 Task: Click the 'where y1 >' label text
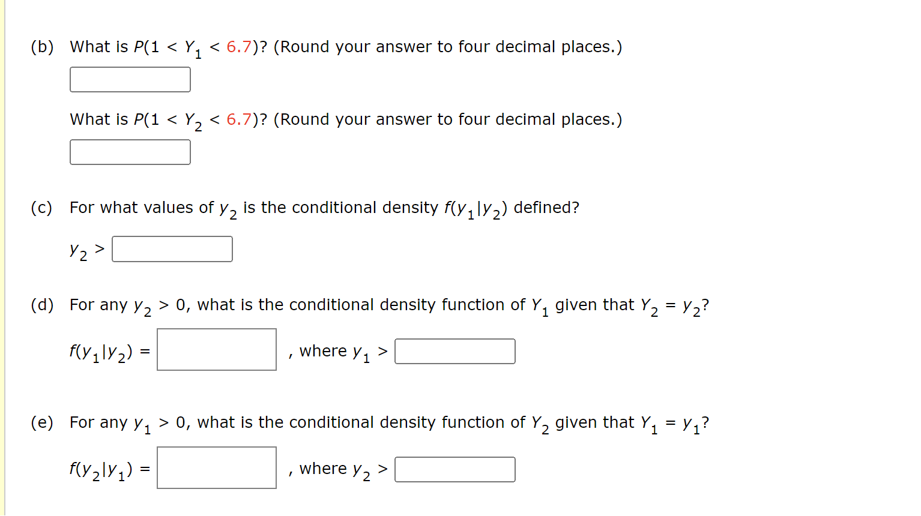click(x=336, y=351)
